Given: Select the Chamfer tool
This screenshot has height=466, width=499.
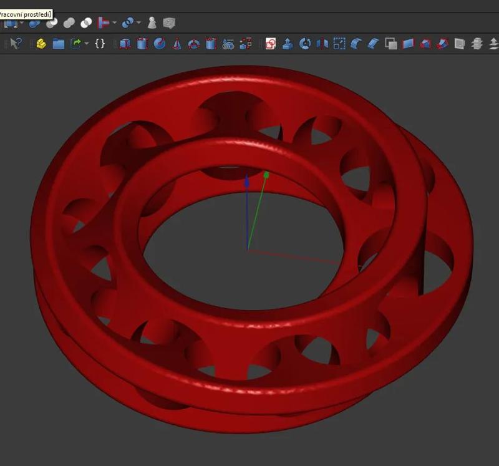Looking at the screenshot, I should tap(374, 44).
